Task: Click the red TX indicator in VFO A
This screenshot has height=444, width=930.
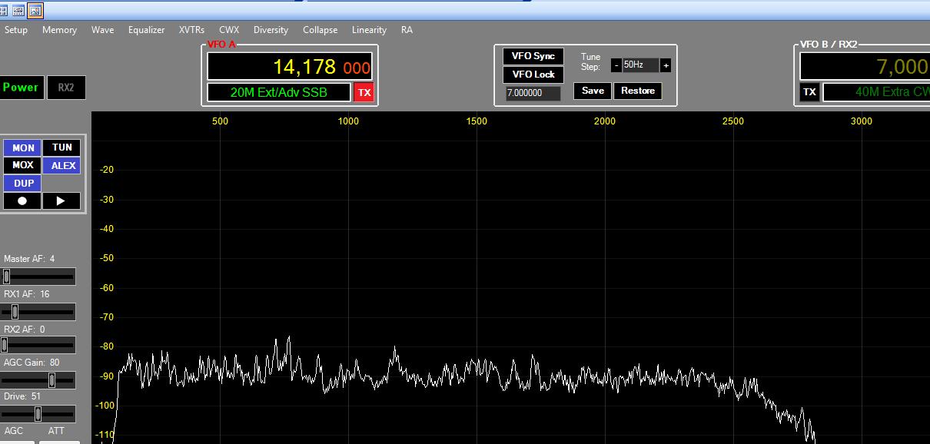Action: [x=364, y=93]
